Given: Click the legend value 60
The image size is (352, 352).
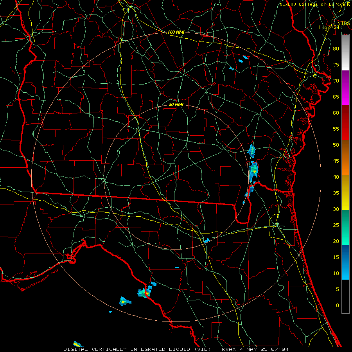Looking at the screenshot, I should click(336, 113).
